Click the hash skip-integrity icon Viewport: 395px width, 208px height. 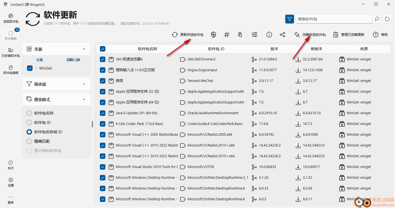point(227,34)
